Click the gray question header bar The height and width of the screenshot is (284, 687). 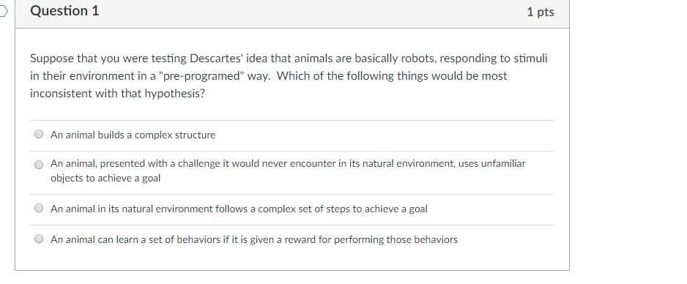click(292, 14)
